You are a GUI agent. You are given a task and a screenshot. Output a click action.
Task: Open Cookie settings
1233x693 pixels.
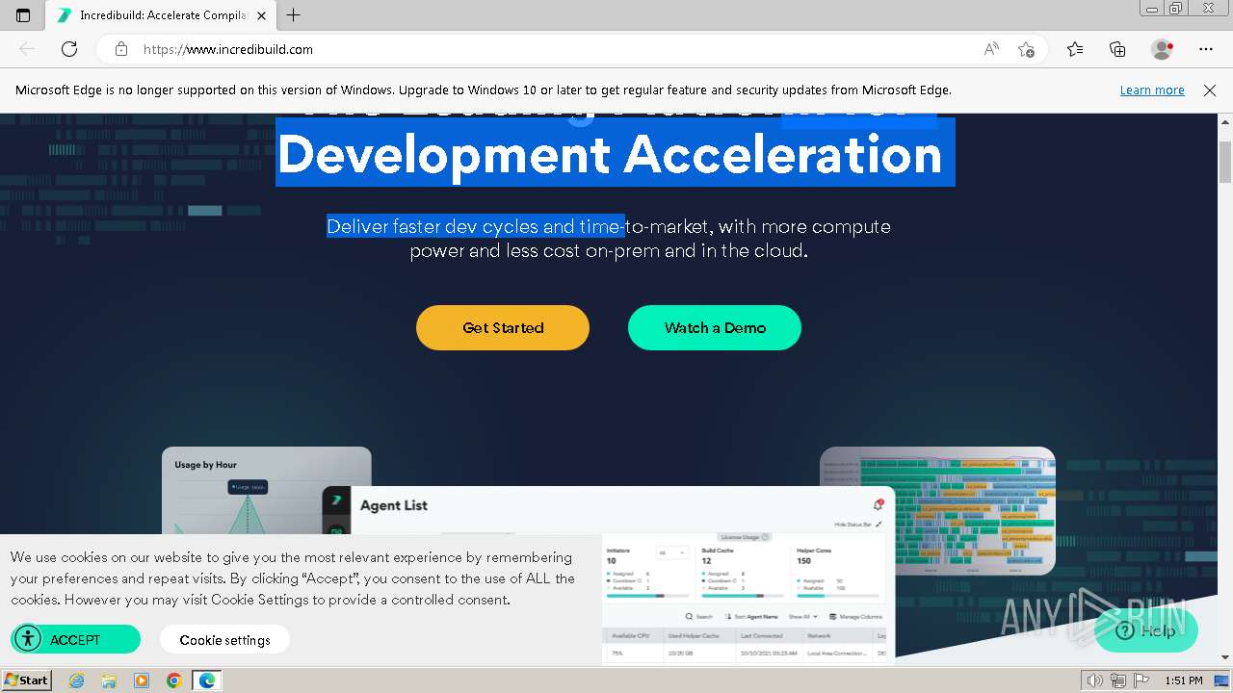click(224, 639)
